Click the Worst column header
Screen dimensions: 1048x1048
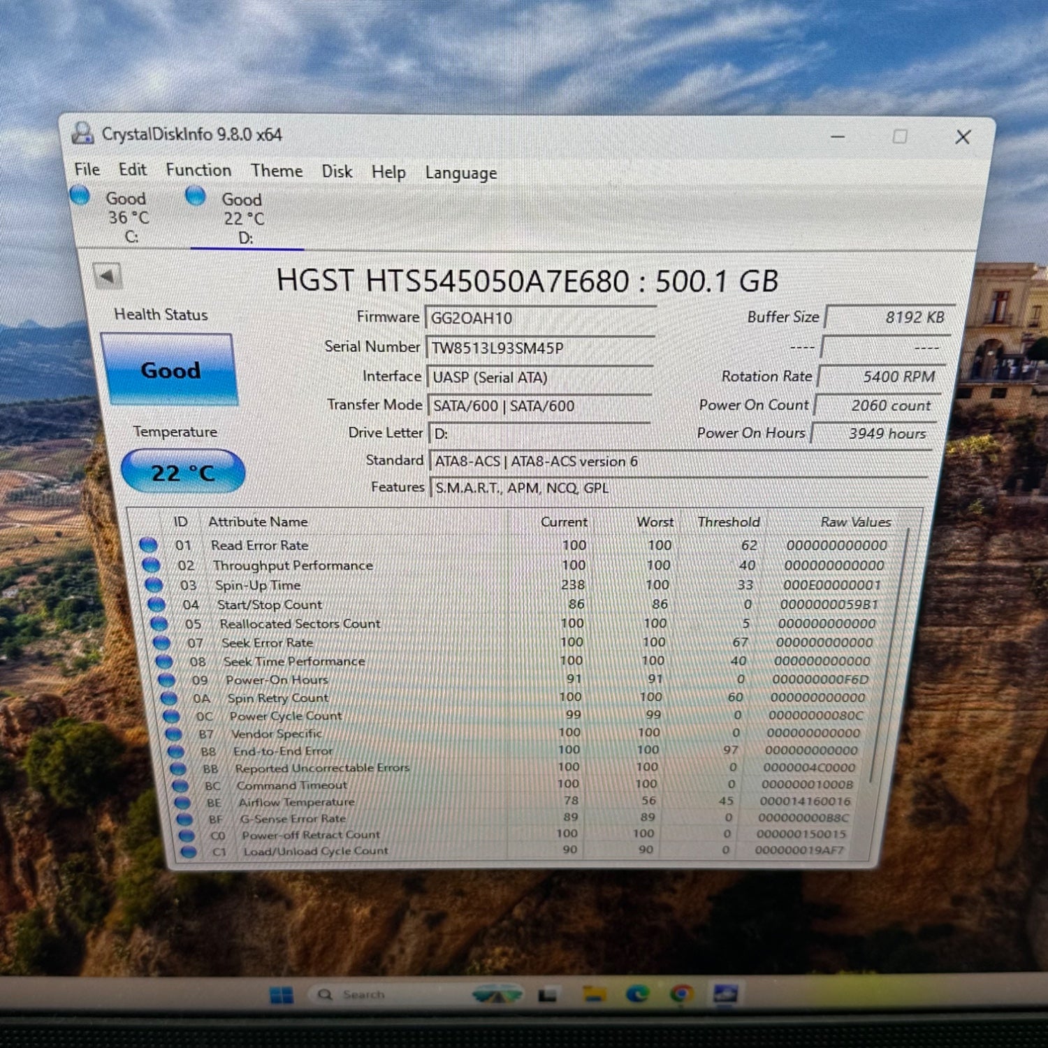[655, 522]
